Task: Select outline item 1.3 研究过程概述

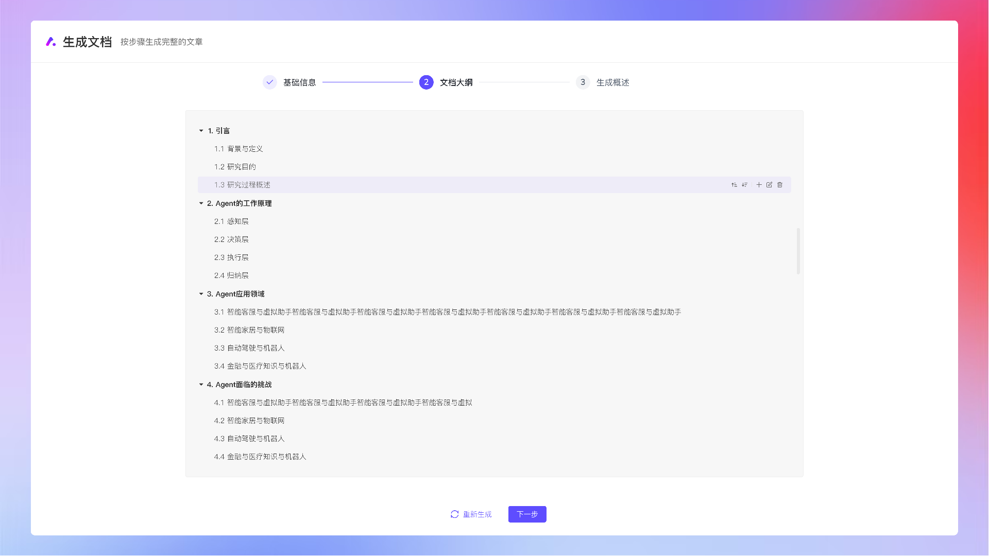Action: pos(494,185)
